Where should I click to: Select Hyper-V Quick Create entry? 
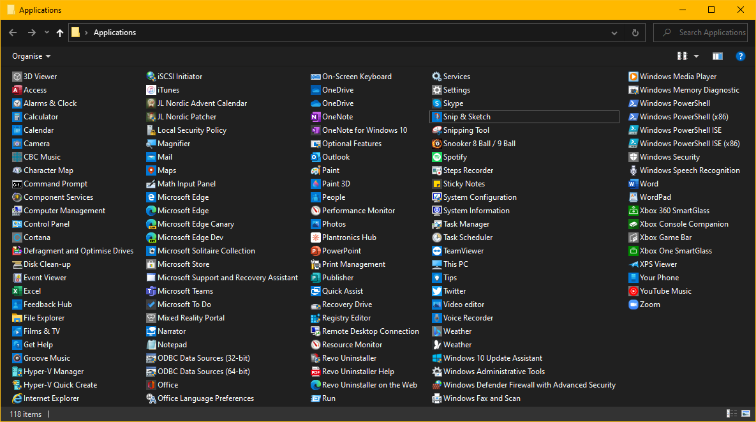54,385
